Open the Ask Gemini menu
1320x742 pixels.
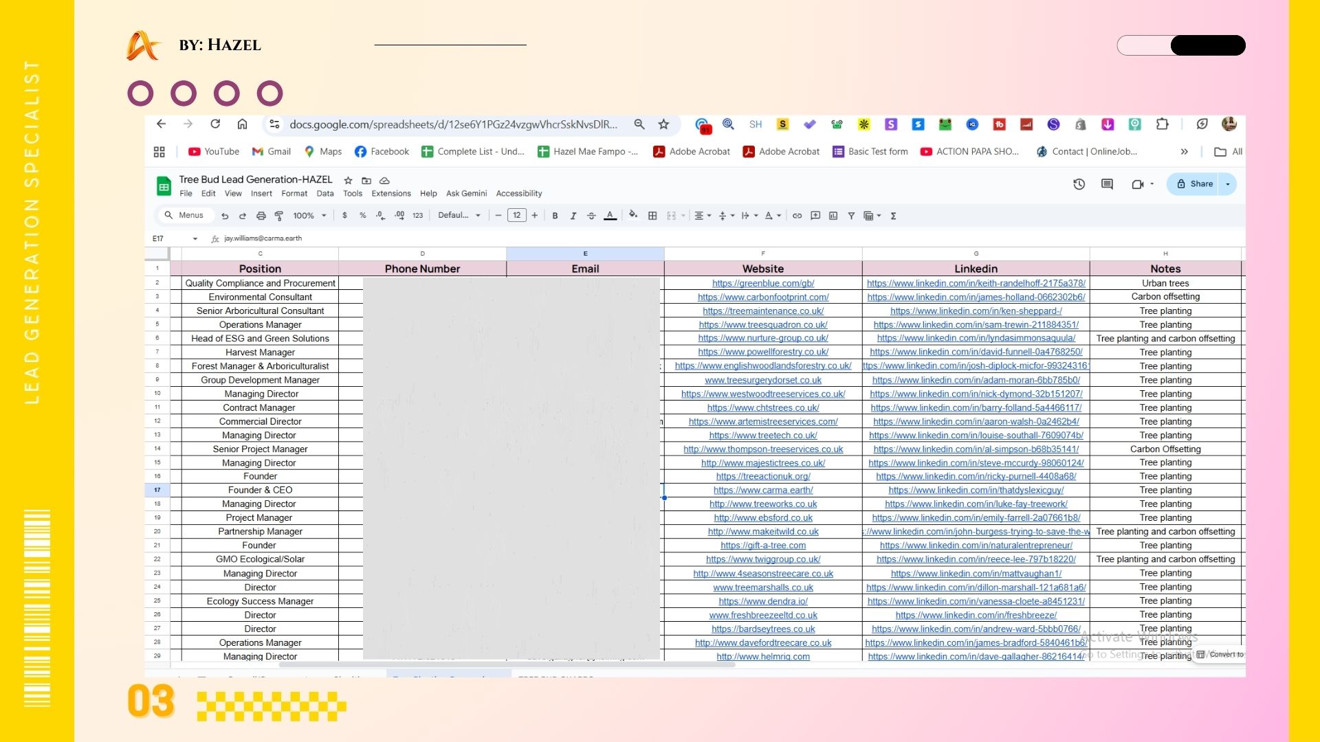point(466,194)
